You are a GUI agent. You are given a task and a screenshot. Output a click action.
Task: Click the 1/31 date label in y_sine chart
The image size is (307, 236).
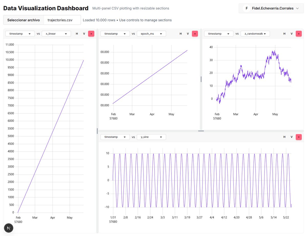(x=113, y=217)
